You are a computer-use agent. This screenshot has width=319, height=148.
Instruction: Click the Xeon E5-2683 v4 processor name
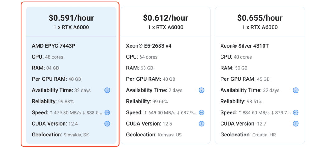(x=149, y=46)
